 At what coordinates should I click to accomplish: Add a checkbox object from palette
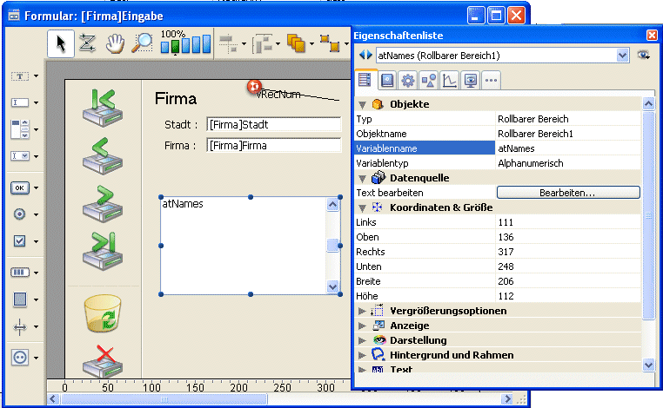tap(20, 241)
